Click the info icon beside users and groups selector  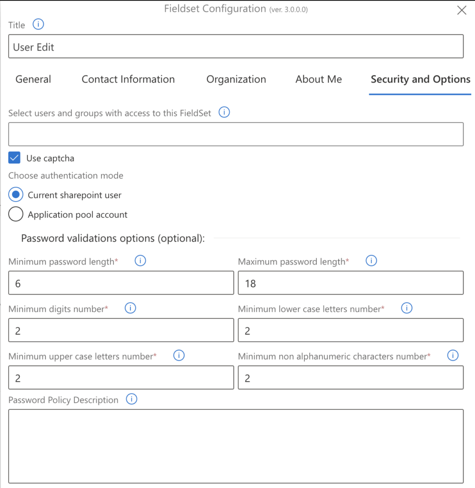(224, 112)
